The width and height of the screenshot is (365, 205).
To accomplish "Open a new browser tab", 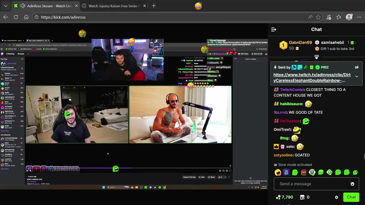I will (x=154, y=6).
